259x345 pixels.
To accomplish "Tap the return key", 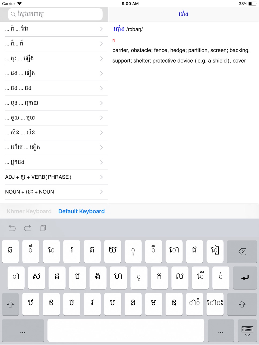I will 245,278.
